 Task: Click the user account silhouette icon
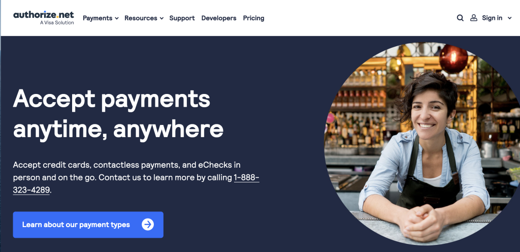pyautogui.click(x=474, y=18)
